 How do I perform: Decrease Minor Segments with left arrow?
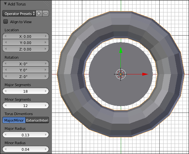pyautogui.click(x=6, y=106)
